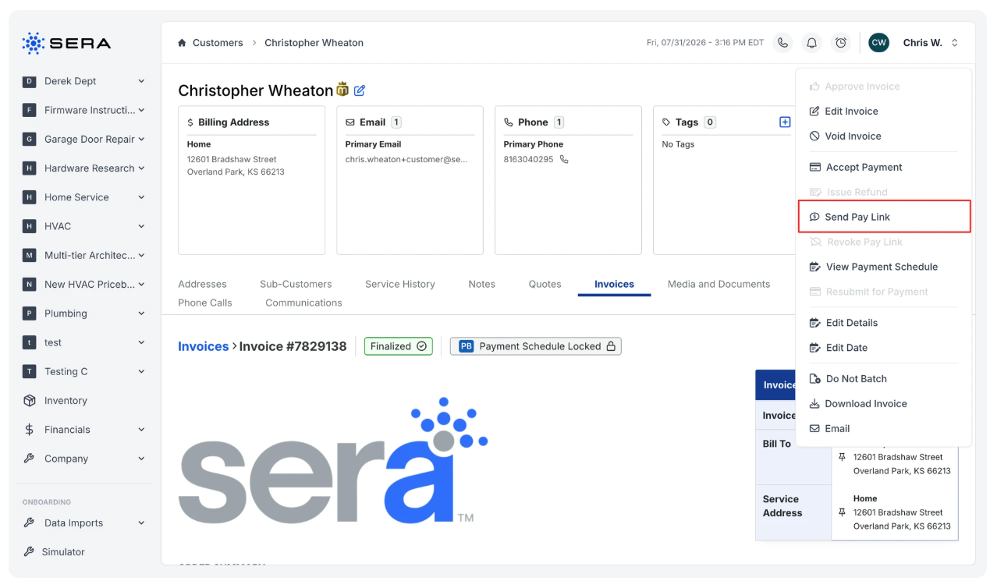Add a tag with plus icon
Image resolution: width=990 pixels, height=581 pixels.
point(785,122)
